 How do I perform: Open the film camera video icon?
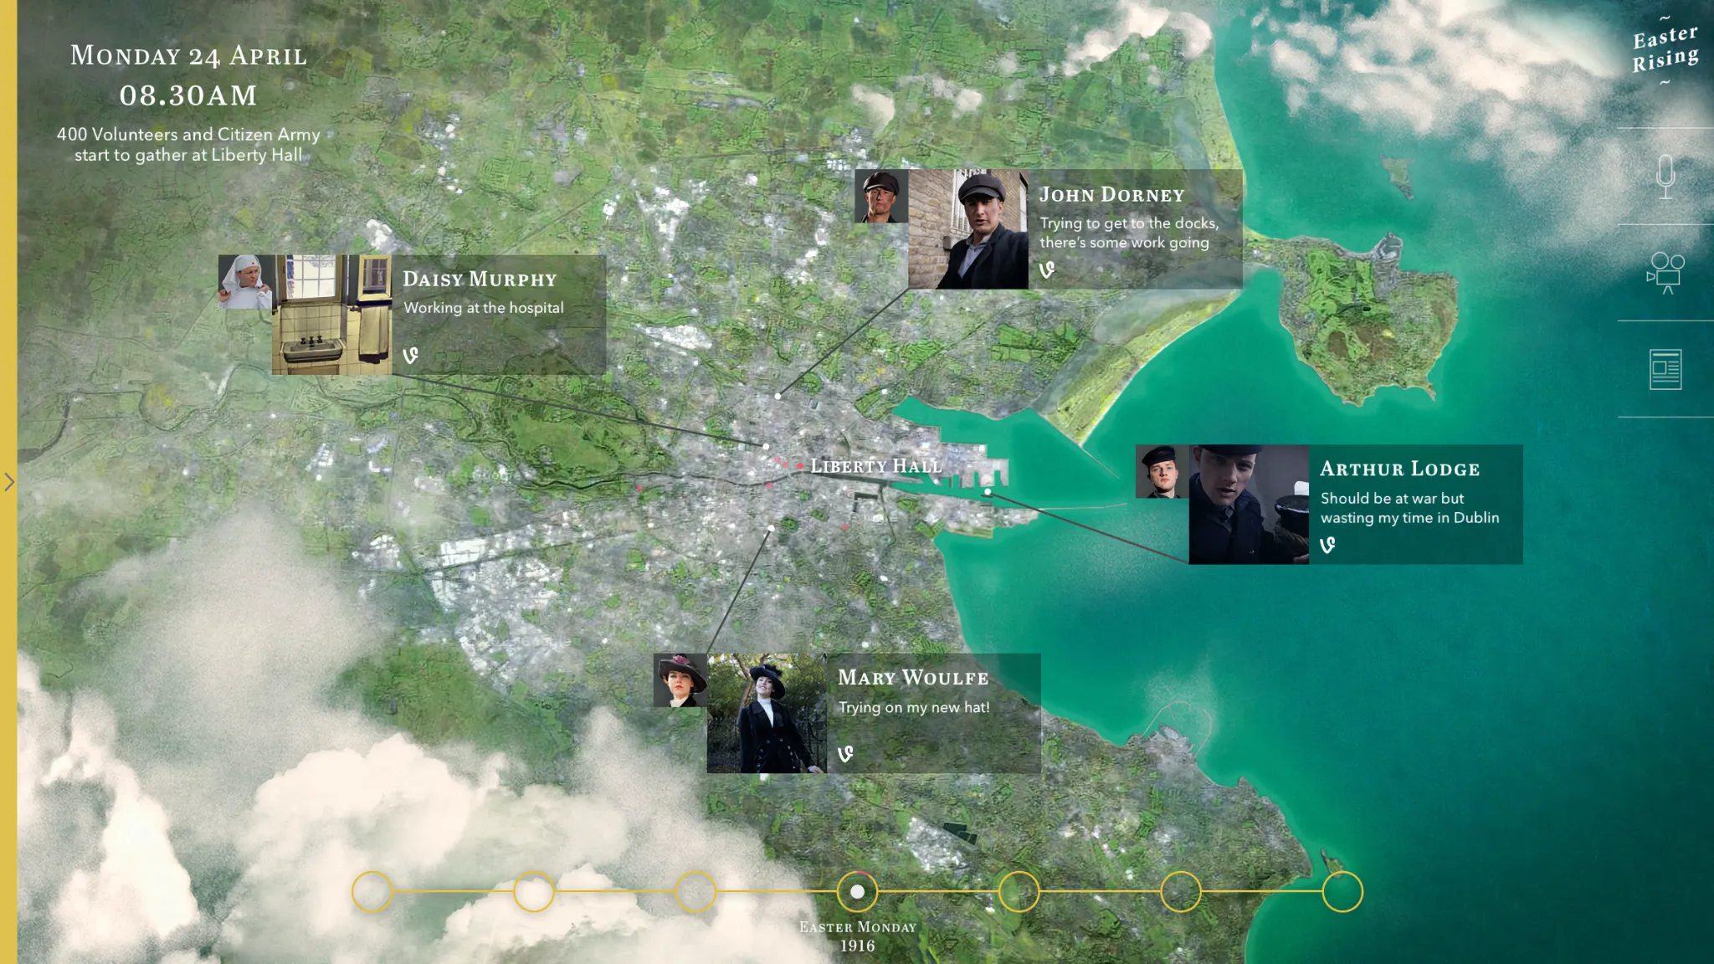click(x=1665, y=273)
